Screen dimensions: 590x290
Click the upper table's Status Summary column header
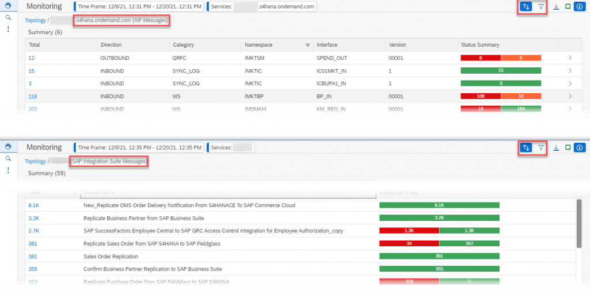pos(508,45)
